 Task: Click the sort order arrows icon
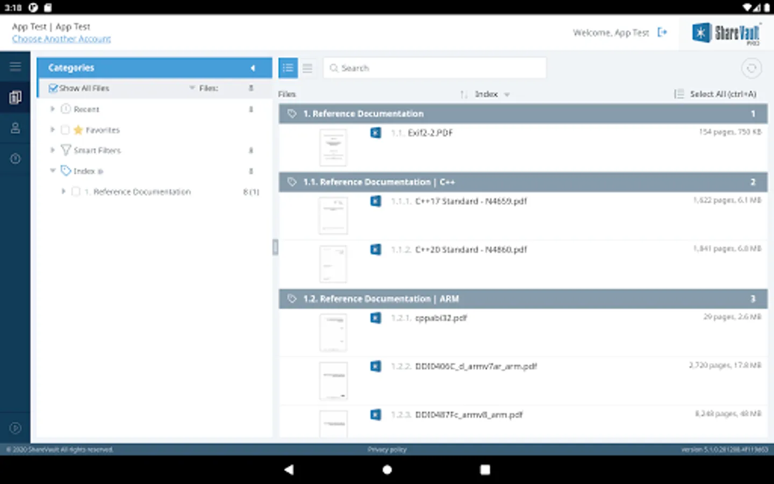tap(464, 94)
